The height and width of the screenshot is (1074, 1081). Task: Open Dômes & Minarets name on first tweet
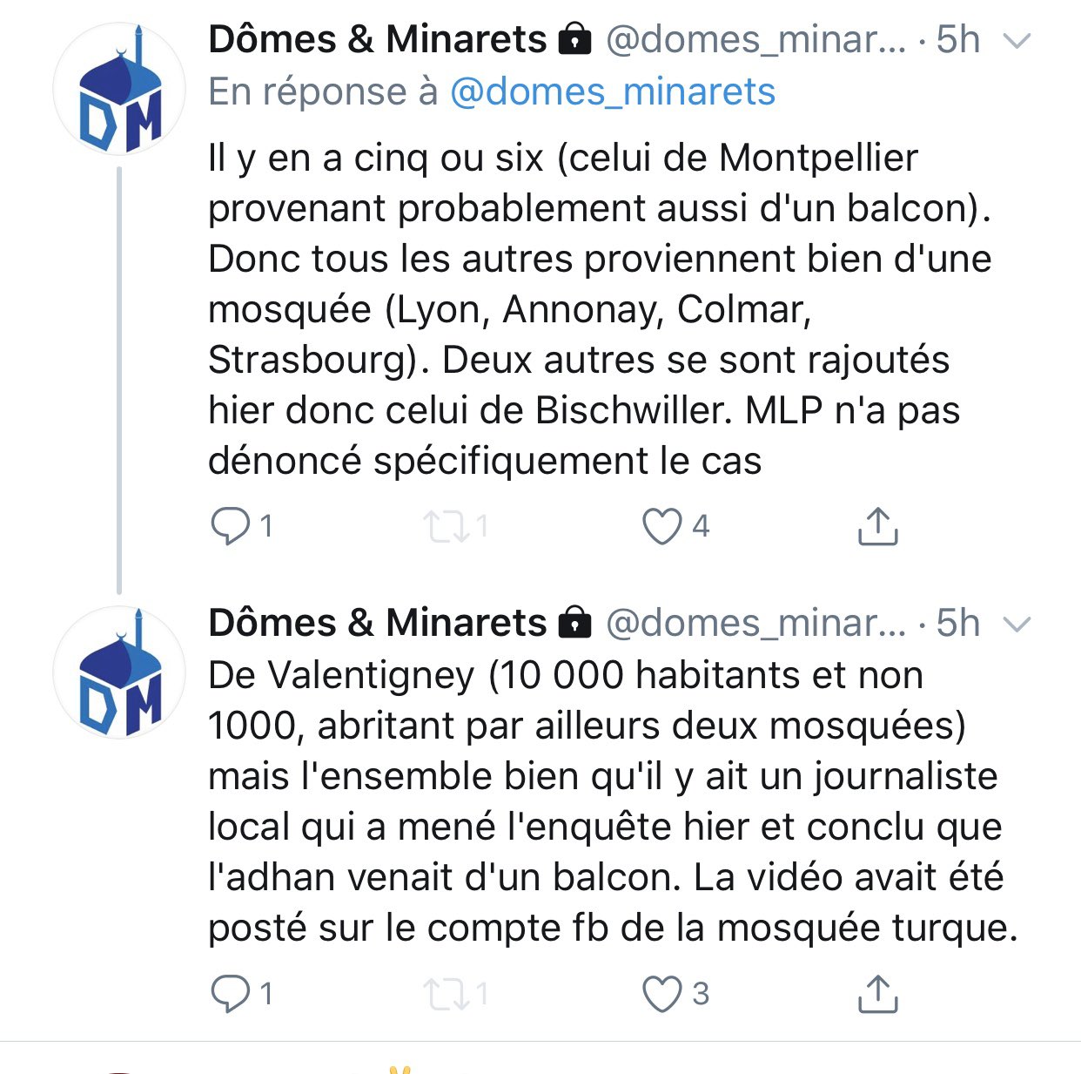pos(377,40)
